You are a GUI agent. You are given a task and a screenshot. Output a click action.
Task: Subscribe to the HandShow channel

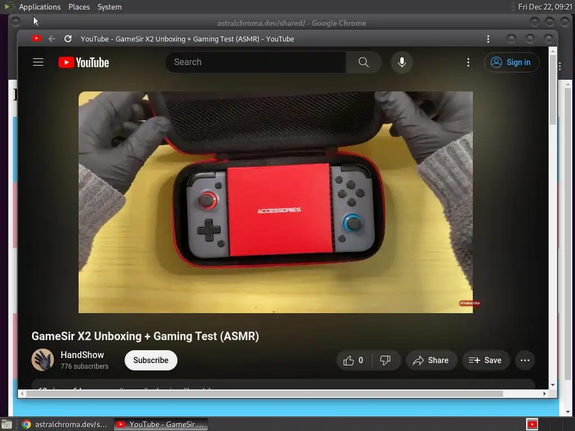(150, 360)
